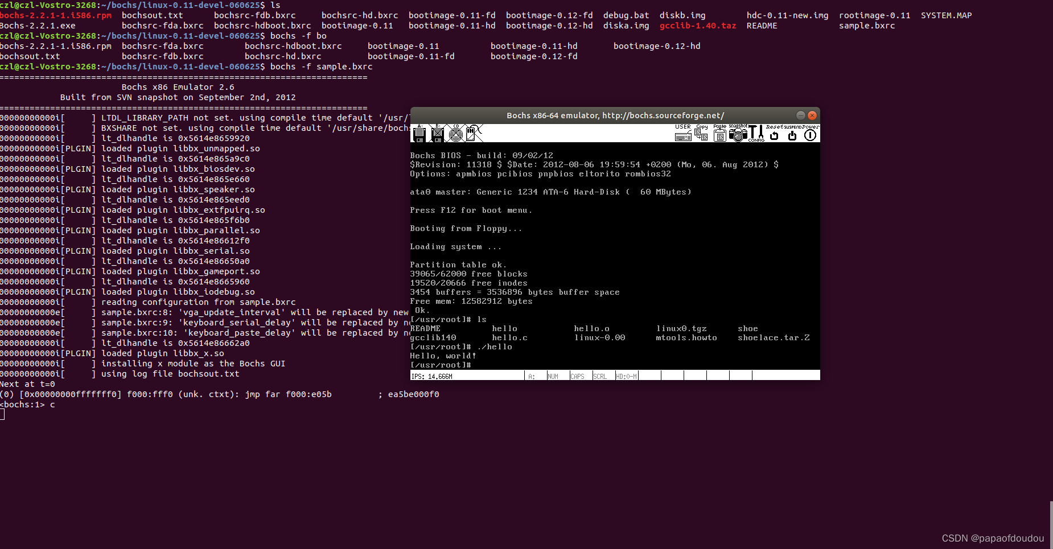Click the IPS status bar field
This screenshot has width=1053, height=549.
point(467,375)
